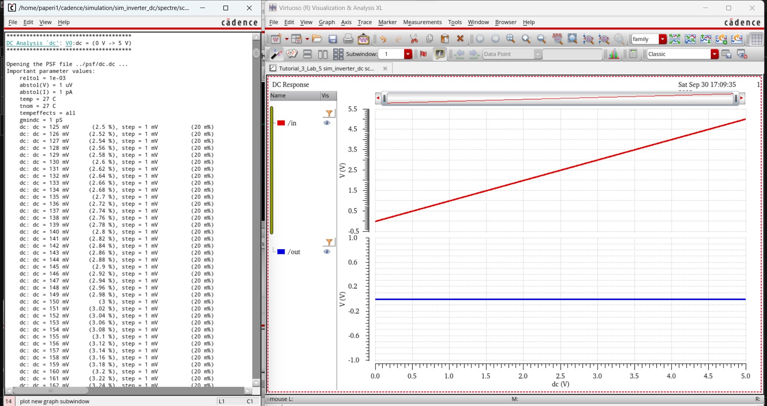Open the calculator icon

coord(633,53)
